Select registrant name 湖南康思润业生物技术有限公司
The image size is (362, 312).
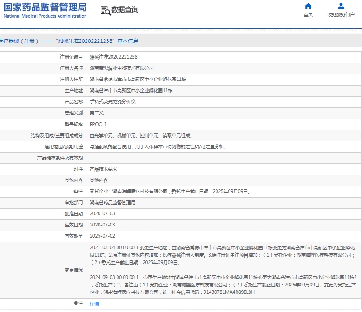pos(122,68)
